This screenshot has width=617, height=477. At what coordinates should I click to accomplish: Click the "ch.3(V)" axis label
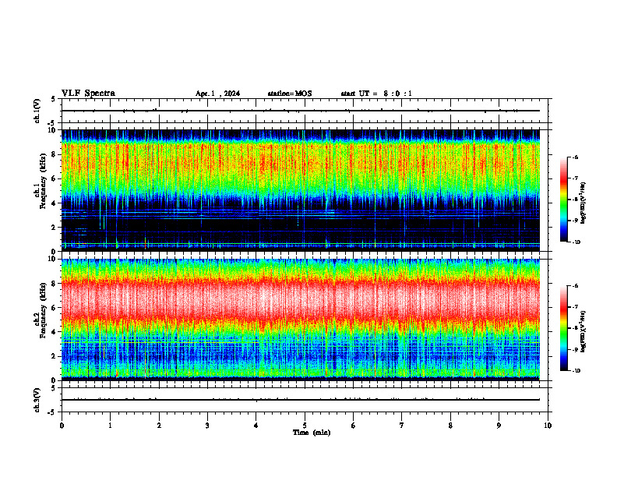[37, 400]
